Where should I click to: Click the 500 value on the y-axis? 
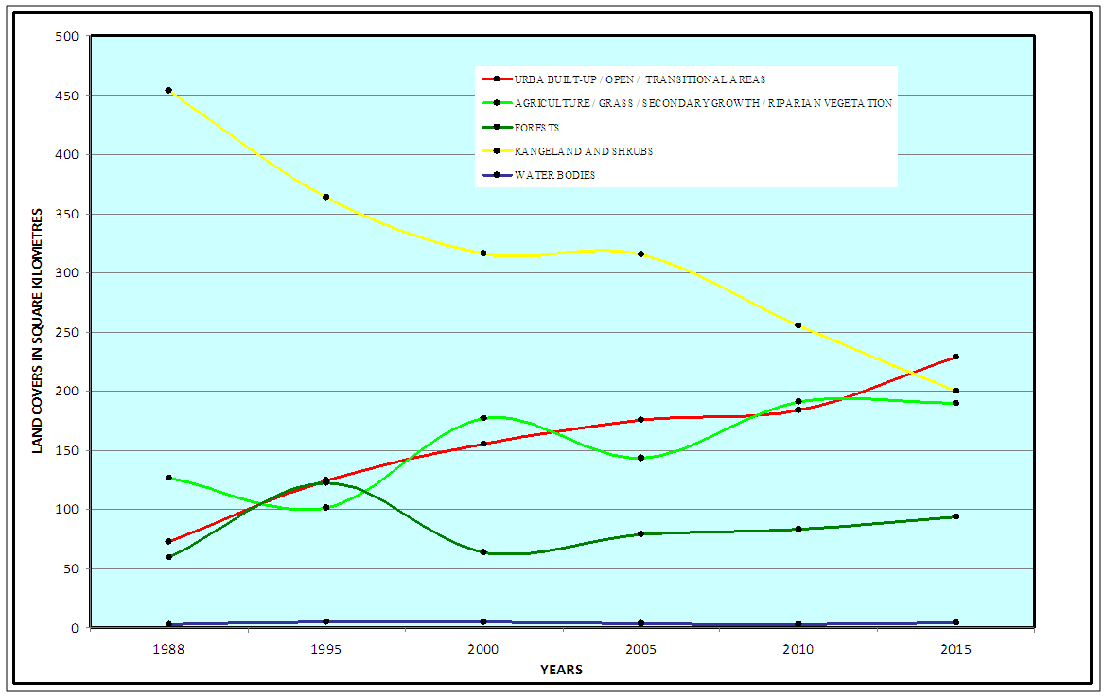click(69, 37)
